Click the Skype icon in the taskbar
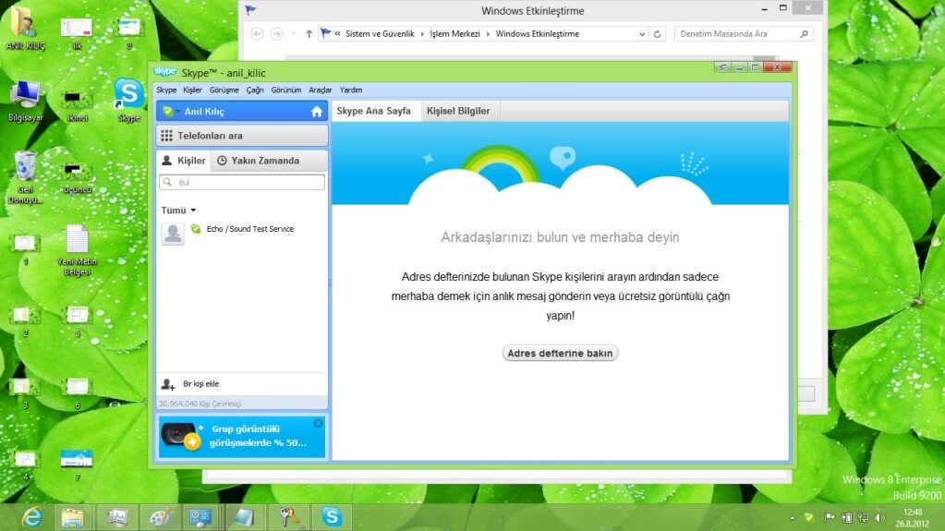Viewport: 945px width, 531px height. click(x=331, y=517)
